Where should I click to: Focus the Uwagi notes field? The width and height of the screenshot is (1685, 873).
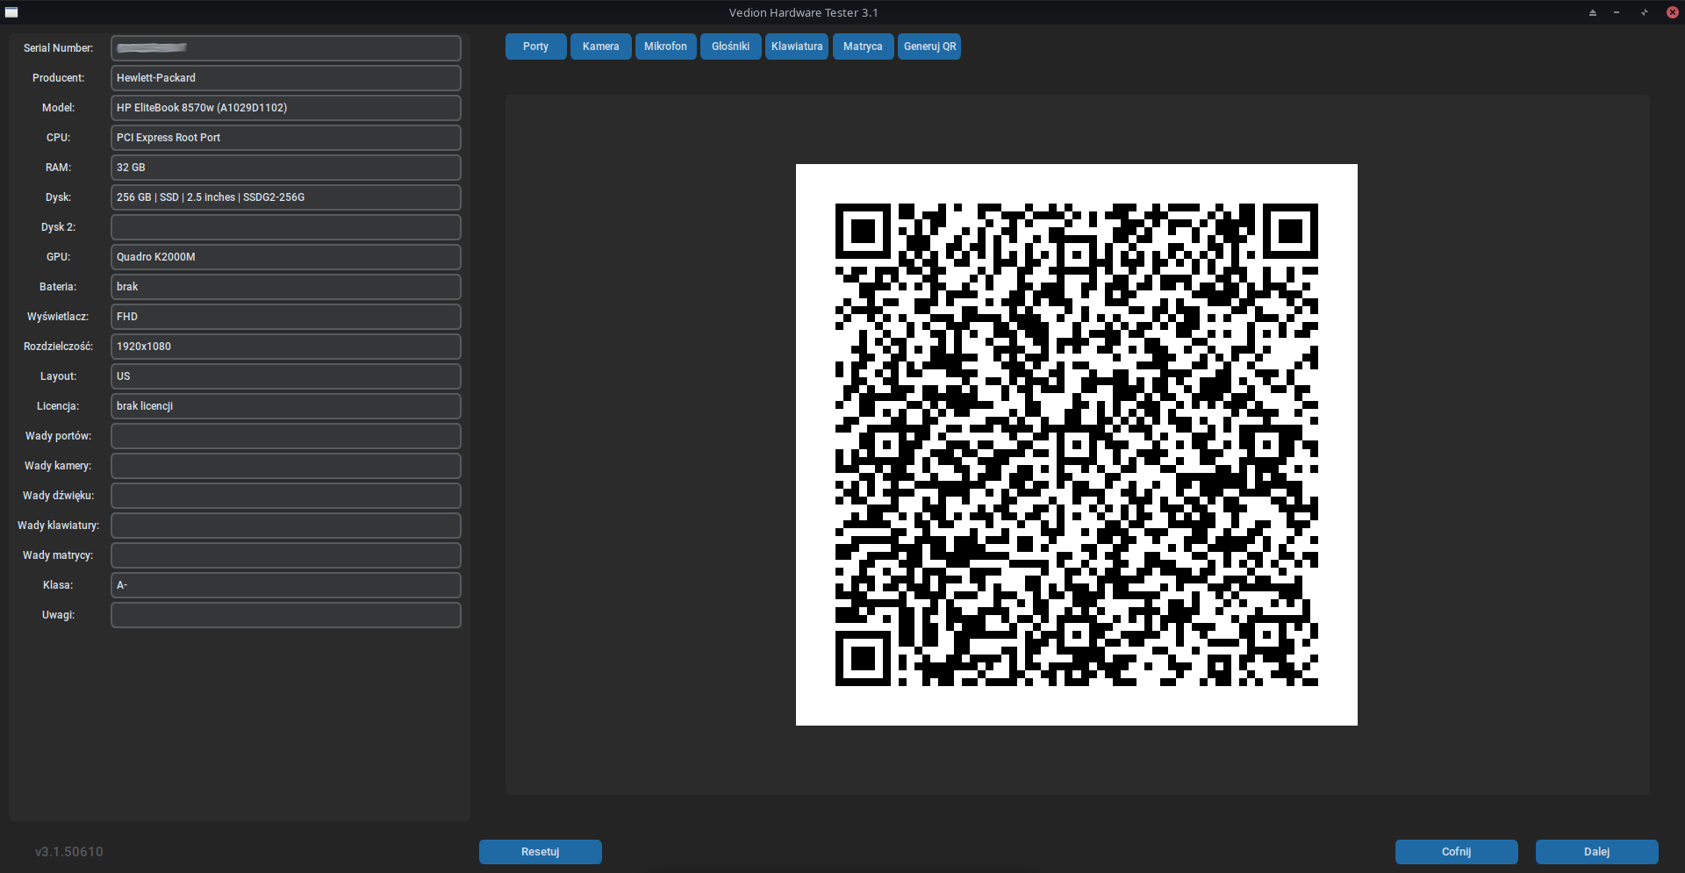(285, 615)
